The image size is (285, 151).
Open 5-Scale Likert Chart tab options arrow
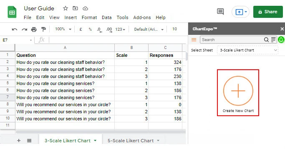158,141
